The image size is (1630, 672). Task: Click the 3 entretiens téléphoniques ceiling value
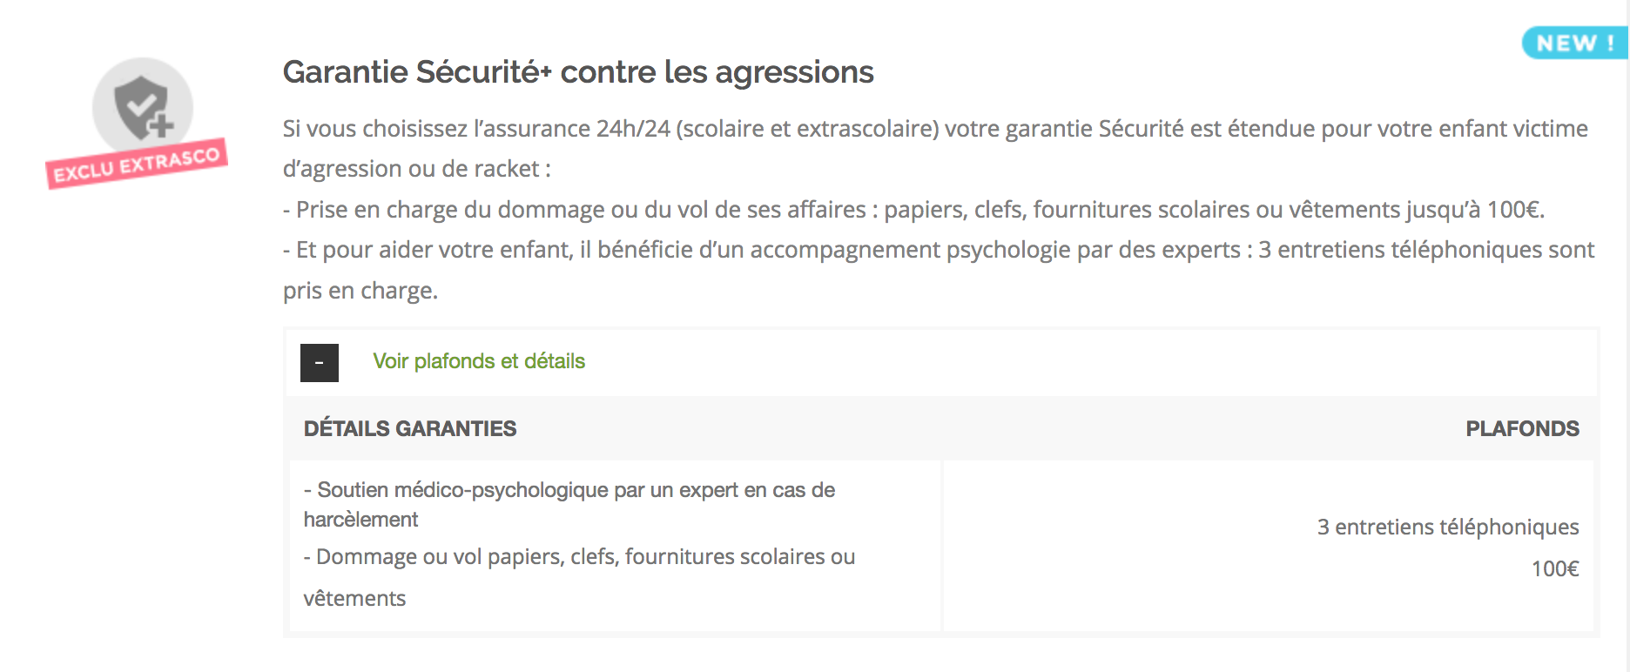coord(1448,527)
